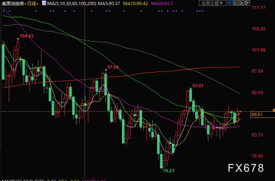Click the 97.24 axis value
Viewport: 275px width, 181px height.
pyautogui.click(x=257, y=71)
